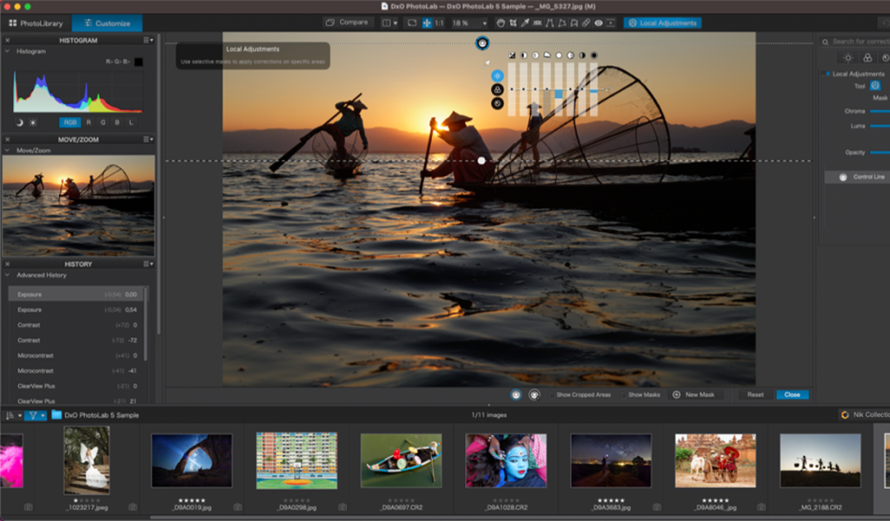Select the Microcontrast -41 history step
Image resolution: width=890 pixels, height=521 pixels.
point(76,371)
